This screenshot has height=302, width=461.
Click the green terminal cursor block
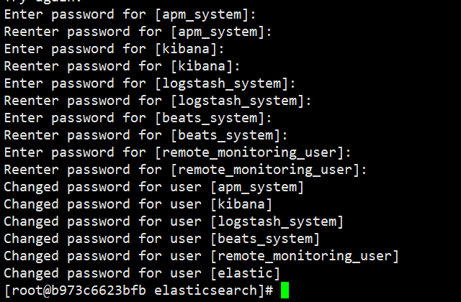pos(285,290)
